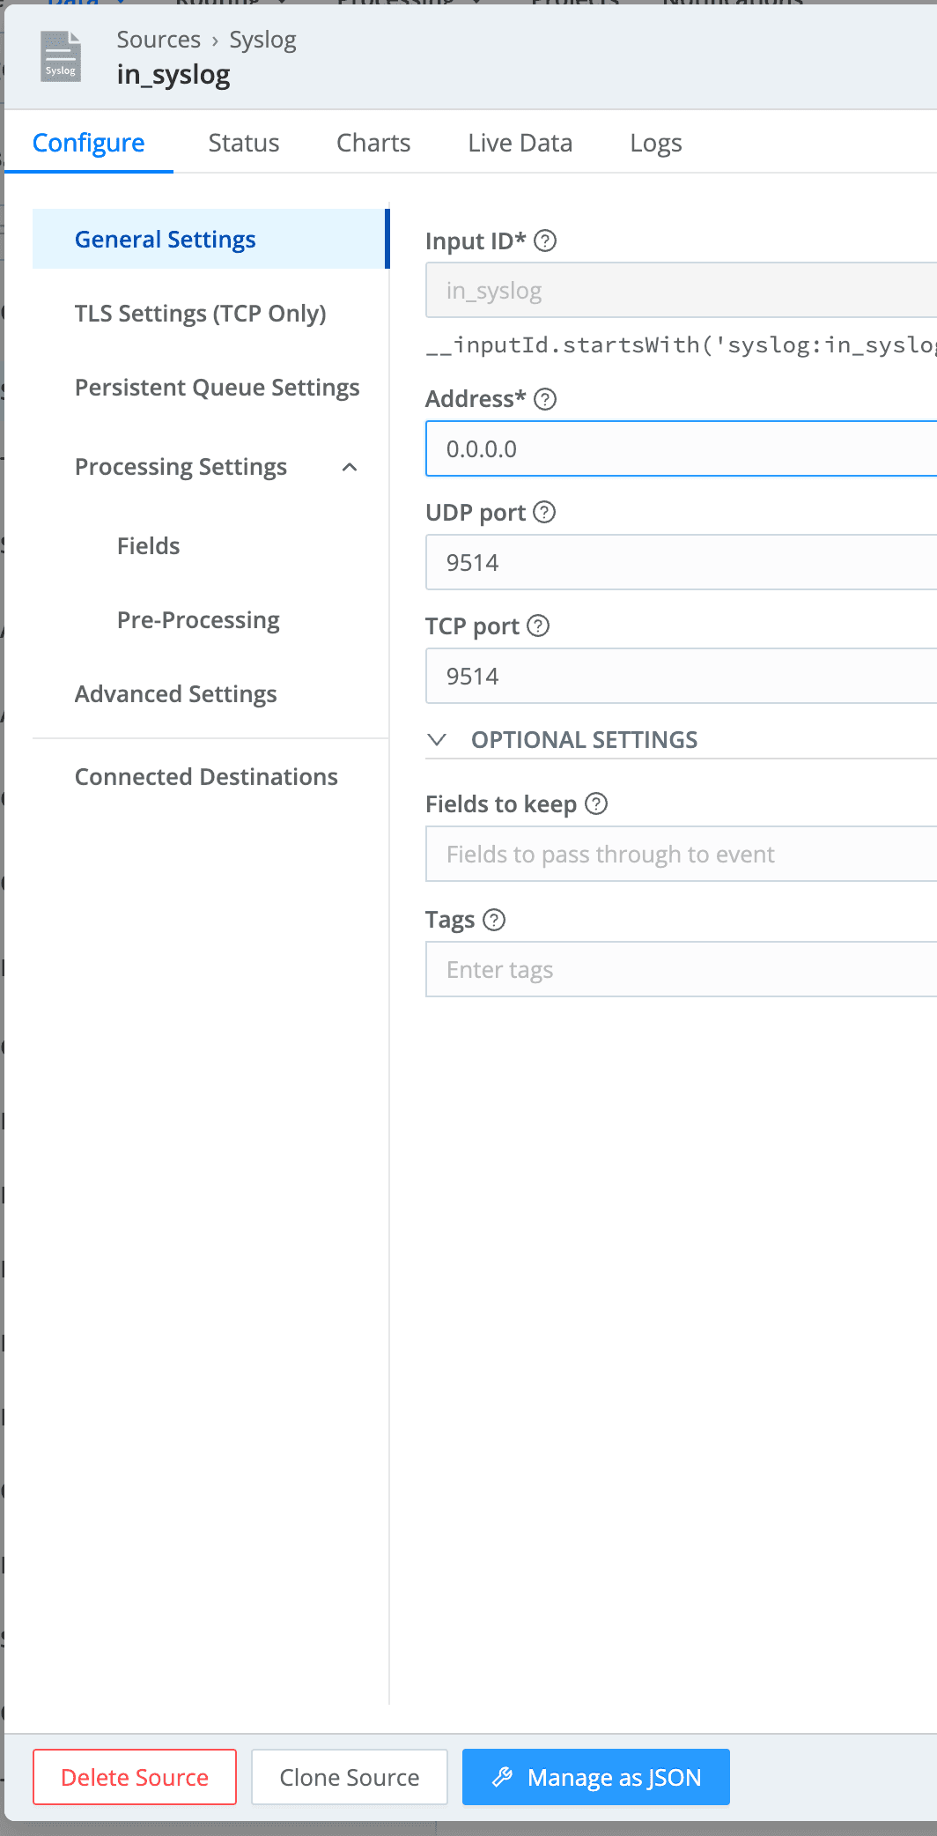Click the Address help question icon
This screenshot has width=937, height=1836.
point(545,399)
